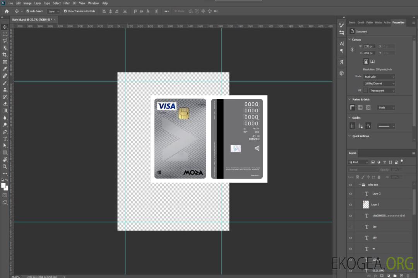Image resolution: width=418 pixels, height=278 pixels.
Task: Filter layers by type layers icon
Action: [385, 162]
